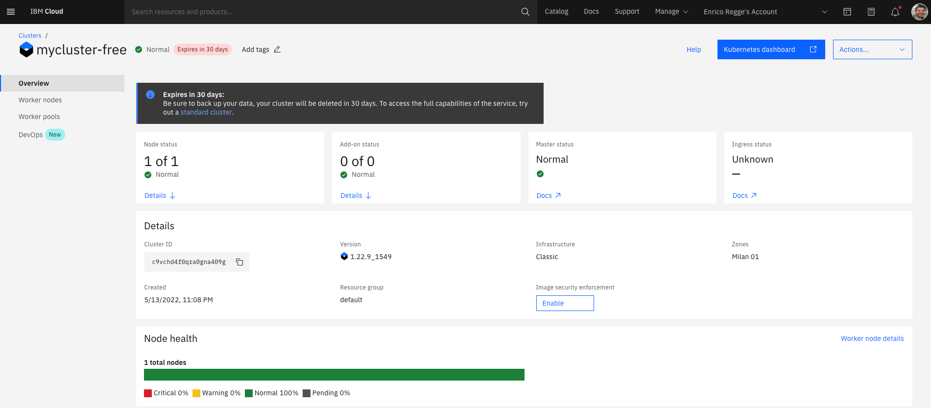Click the search magnifier icon

(x=525, y=12)
